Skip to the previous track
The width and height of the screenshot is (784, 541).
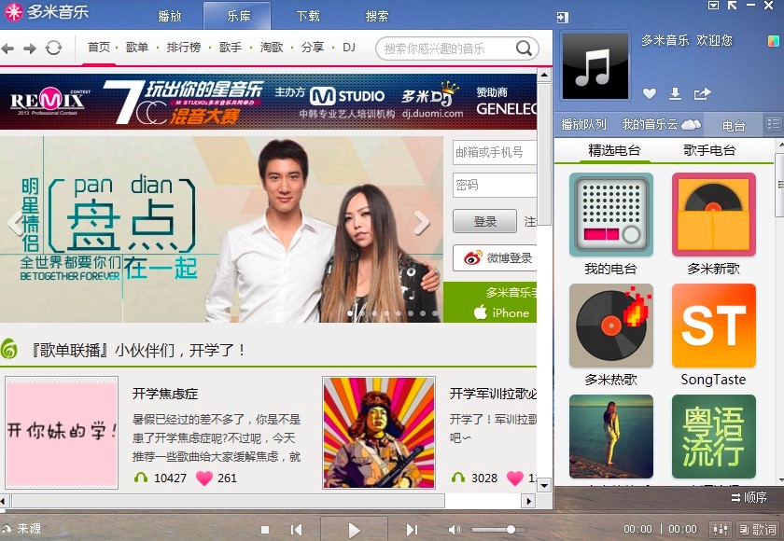(296, 530)
